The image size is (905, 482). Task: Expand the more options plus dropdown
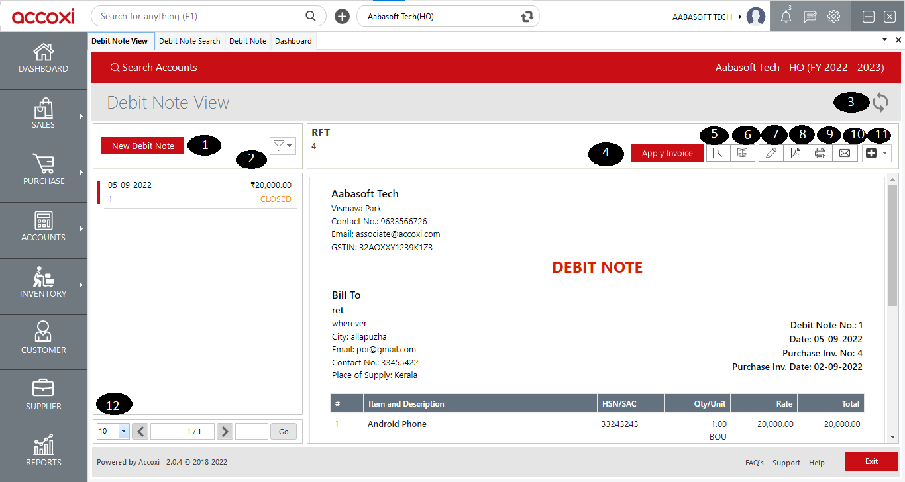[x=877, y=153]
